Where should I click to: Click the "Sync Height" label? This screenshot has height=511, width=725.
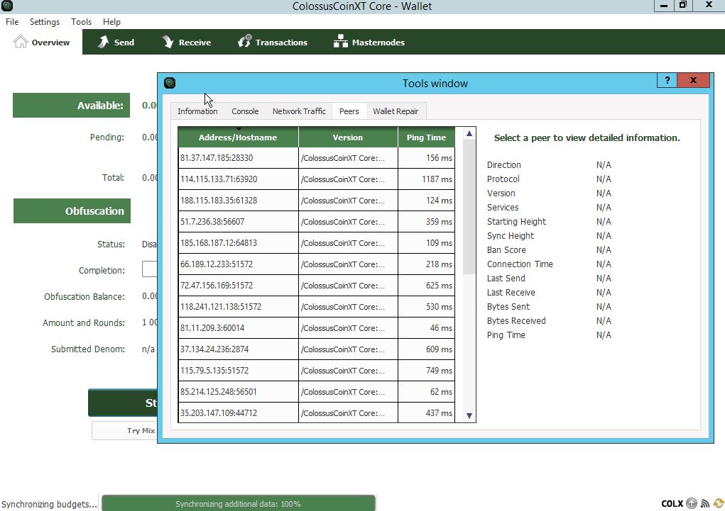[x=511, y=236]
